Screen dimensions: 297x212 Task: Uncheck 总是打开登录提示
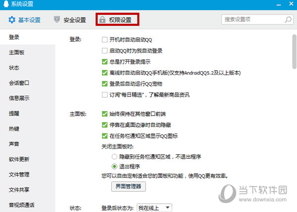(104, 62)
